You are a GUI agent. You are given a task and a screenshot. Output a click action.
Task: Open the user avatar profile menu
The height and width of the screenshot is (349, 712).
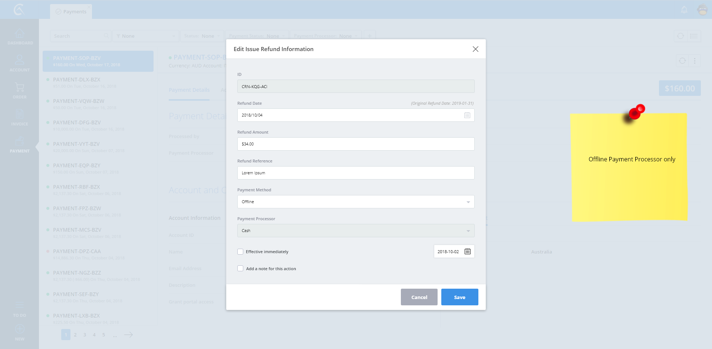coord(702,10)
